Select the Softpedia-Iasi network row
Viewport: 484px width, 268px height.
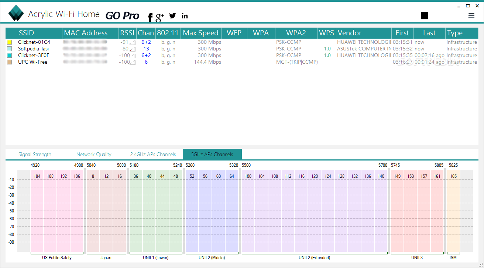(x=242, y=49)
